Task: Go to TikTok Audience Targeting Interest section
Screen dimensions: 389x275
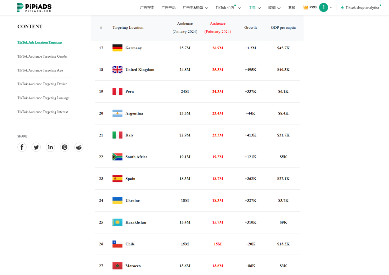Action: (x=43, y=112)
